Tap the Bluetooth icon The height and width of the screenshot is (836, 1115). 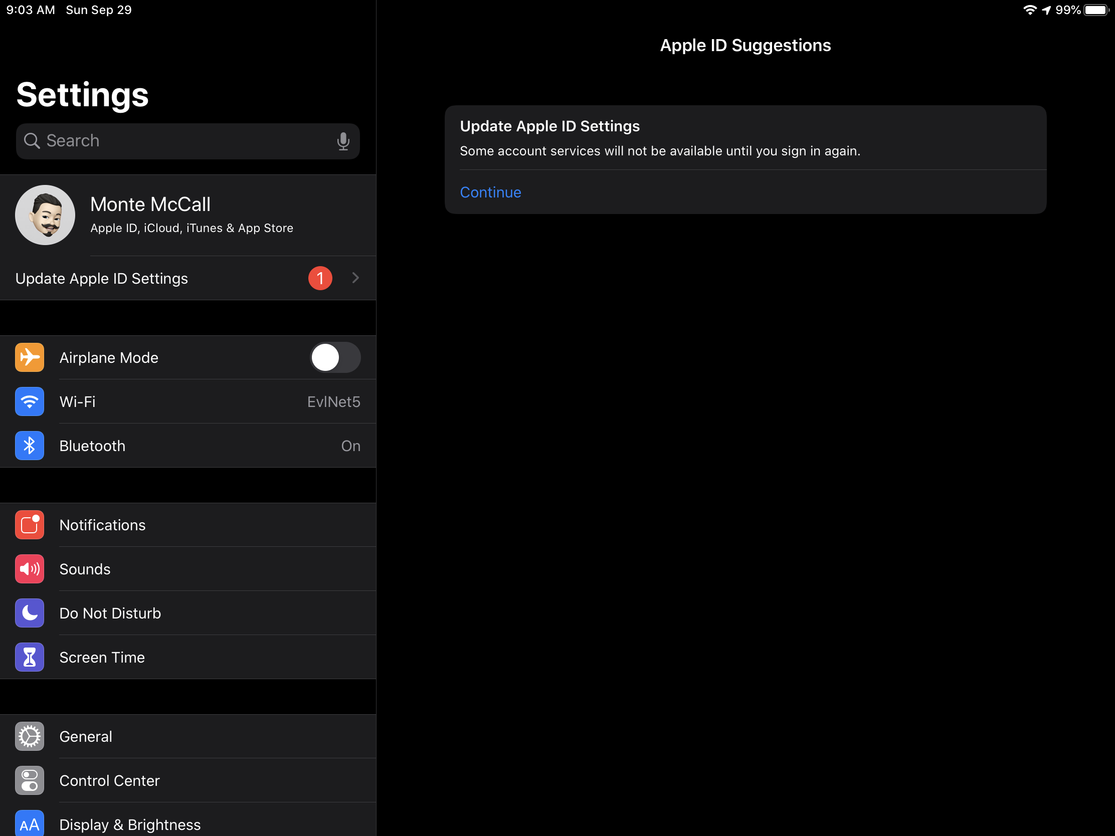coord(29,446)
